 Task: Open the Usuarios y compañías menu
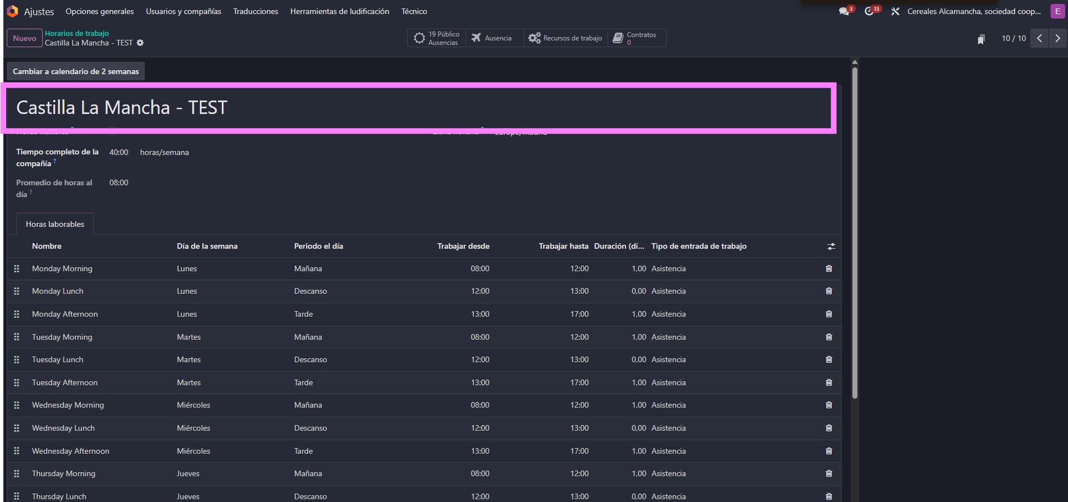(x=184, y=11)
